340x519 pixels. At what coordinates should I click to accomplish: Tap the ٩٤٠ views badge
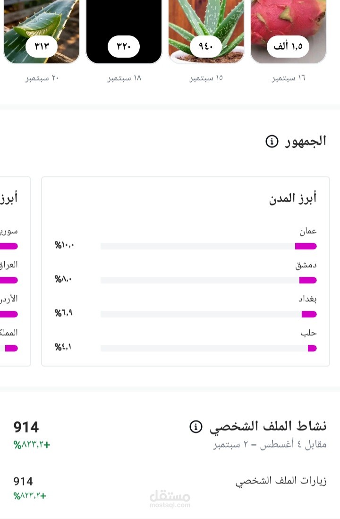(x=206, y=46)
